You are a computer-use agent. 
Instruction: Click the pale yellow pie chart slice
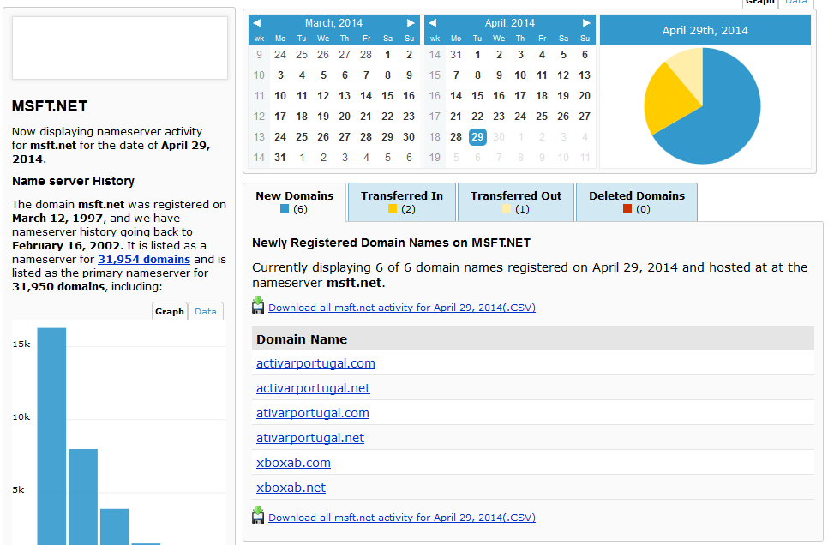(x=689, y=69)
